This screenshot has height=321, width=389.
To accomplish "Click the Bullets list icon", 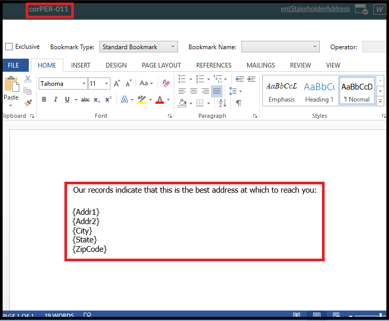I will coord(182,79).
